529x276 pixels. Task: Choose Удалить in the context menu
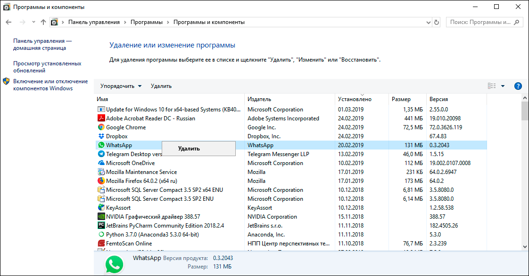(198, 149)
